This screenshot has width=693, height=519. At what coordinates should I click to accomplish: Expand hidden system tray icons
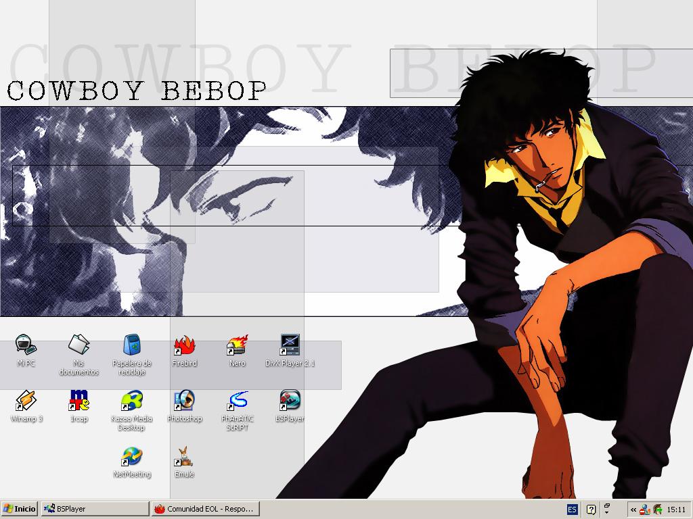633,510
